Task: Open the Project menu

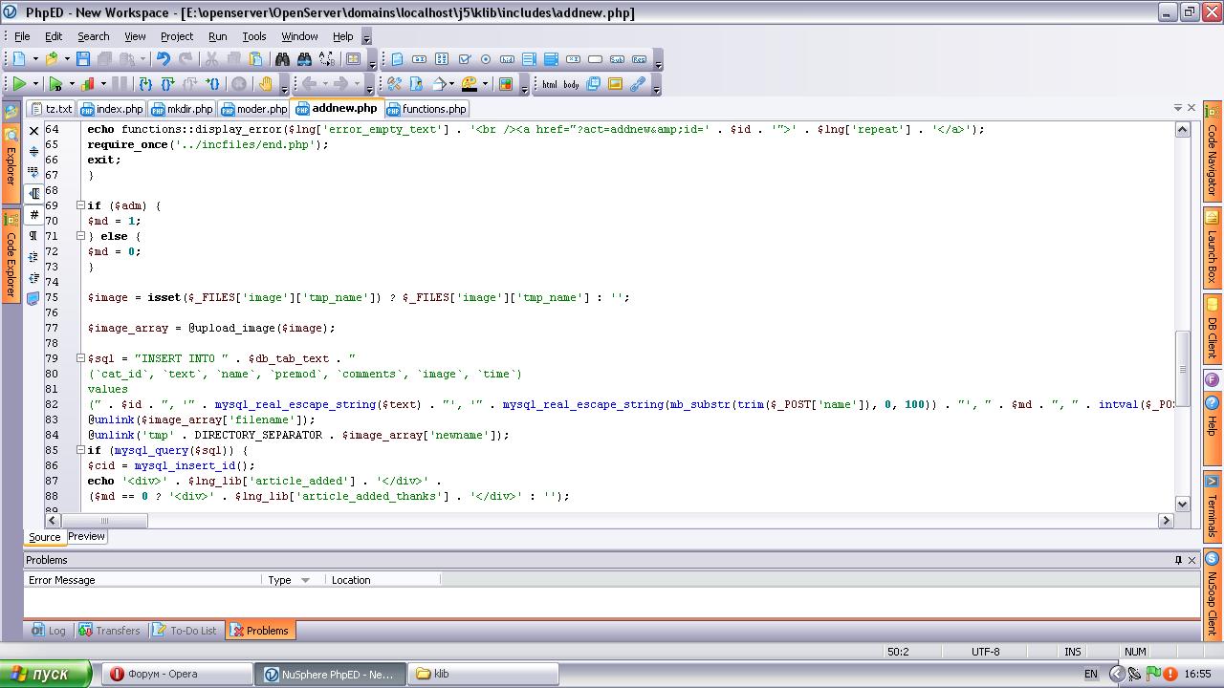Action: tap(176, 36)
